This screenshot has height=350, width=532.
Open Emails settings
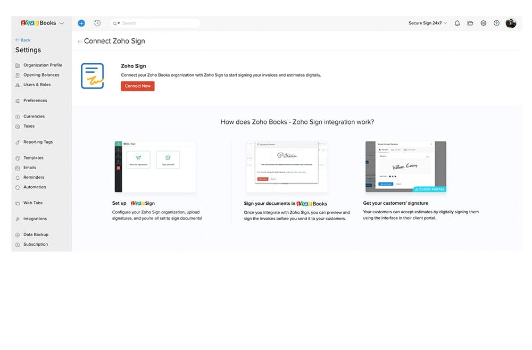[29, 168]
